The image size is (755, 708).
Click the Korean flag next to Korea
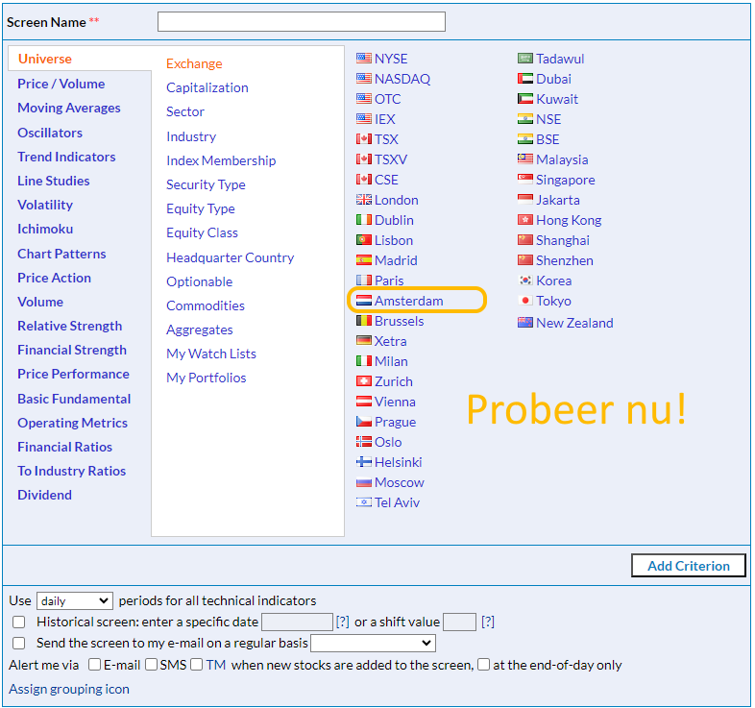tap(524, 281)
